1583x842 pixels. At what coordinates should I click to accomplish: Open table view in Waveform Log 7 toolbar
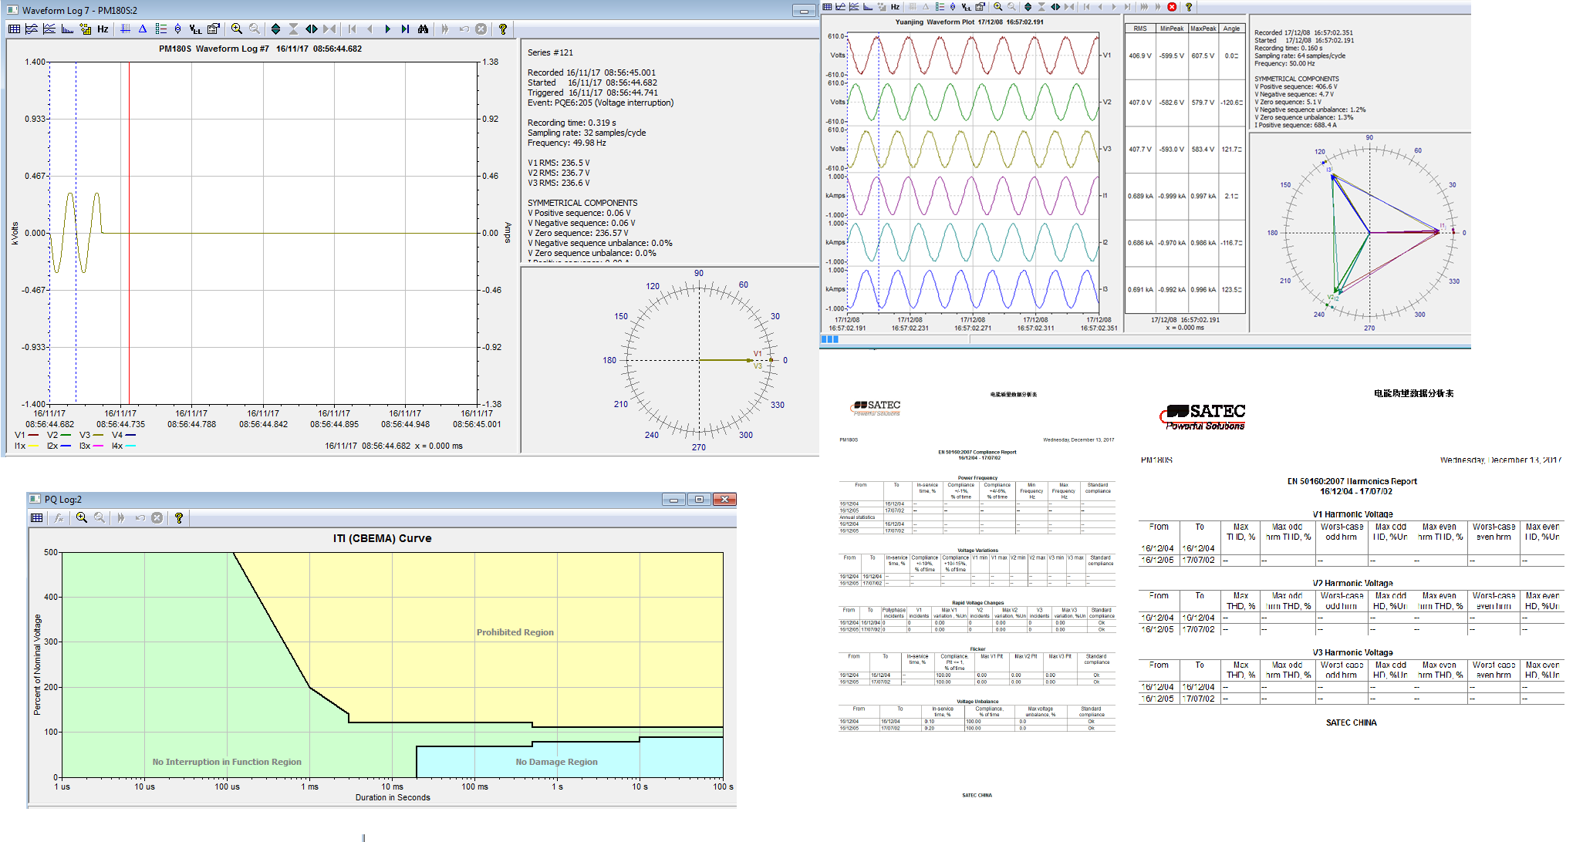[14, 29]
